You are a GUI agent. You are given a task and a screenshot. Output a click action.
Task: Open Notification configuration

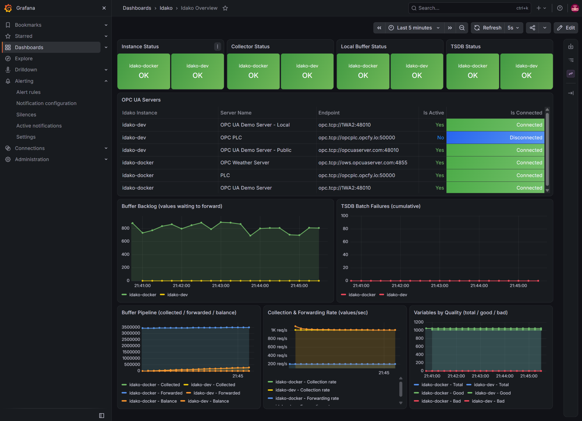46,103
